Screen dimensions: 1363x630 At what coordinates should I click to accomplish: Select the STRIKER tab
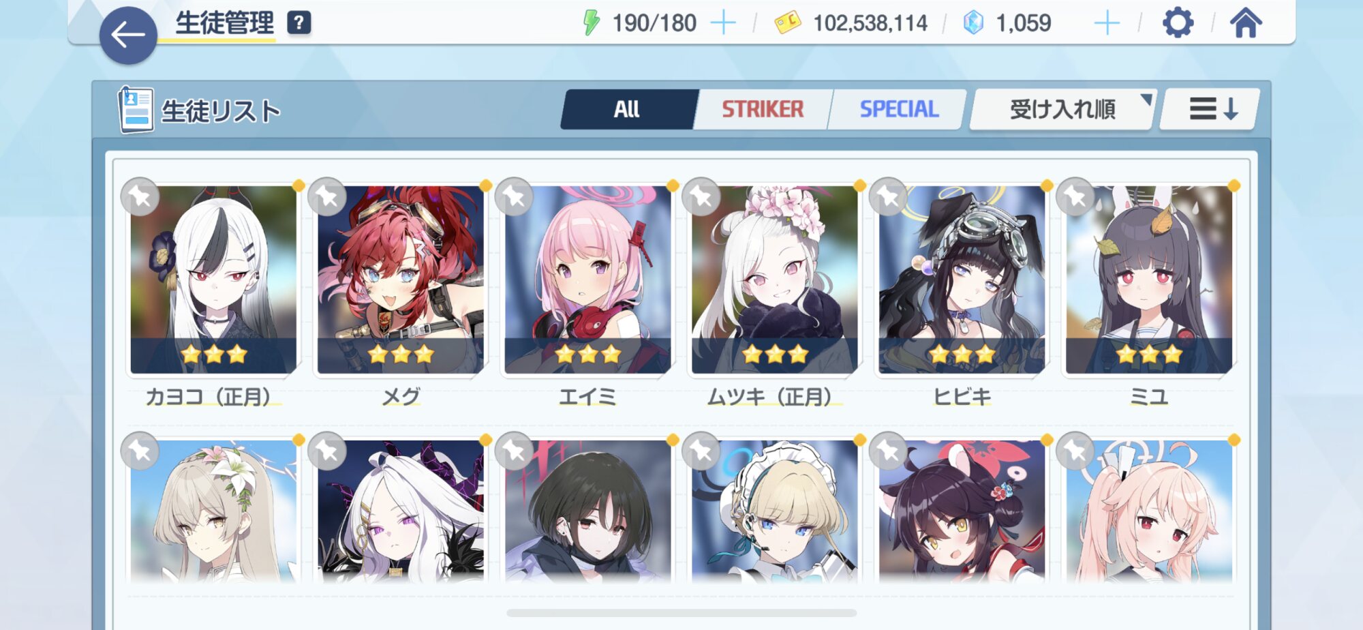(763, 109)
